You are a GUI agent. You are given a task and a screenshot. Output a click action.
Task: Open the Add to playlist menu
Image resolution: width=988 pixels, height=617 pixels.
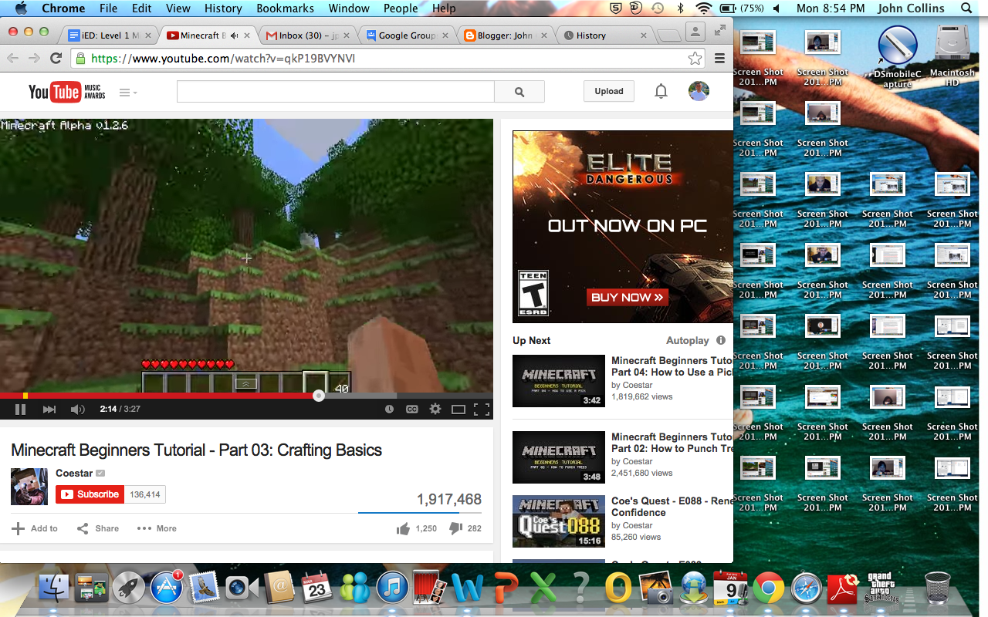click(35, 528)
